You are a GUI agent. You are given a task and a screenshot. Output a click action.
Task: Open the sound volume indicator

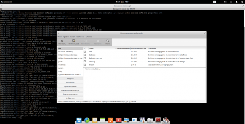tap(225, 2)
